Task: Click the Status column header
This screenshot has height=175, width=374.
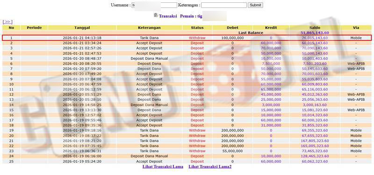Action: click(x=197, y=28)
